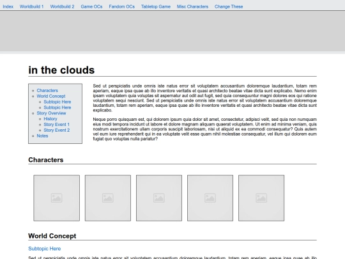Click the gray header banner area
Viewport: 345px width, 259px height.
tap(172, 31)
